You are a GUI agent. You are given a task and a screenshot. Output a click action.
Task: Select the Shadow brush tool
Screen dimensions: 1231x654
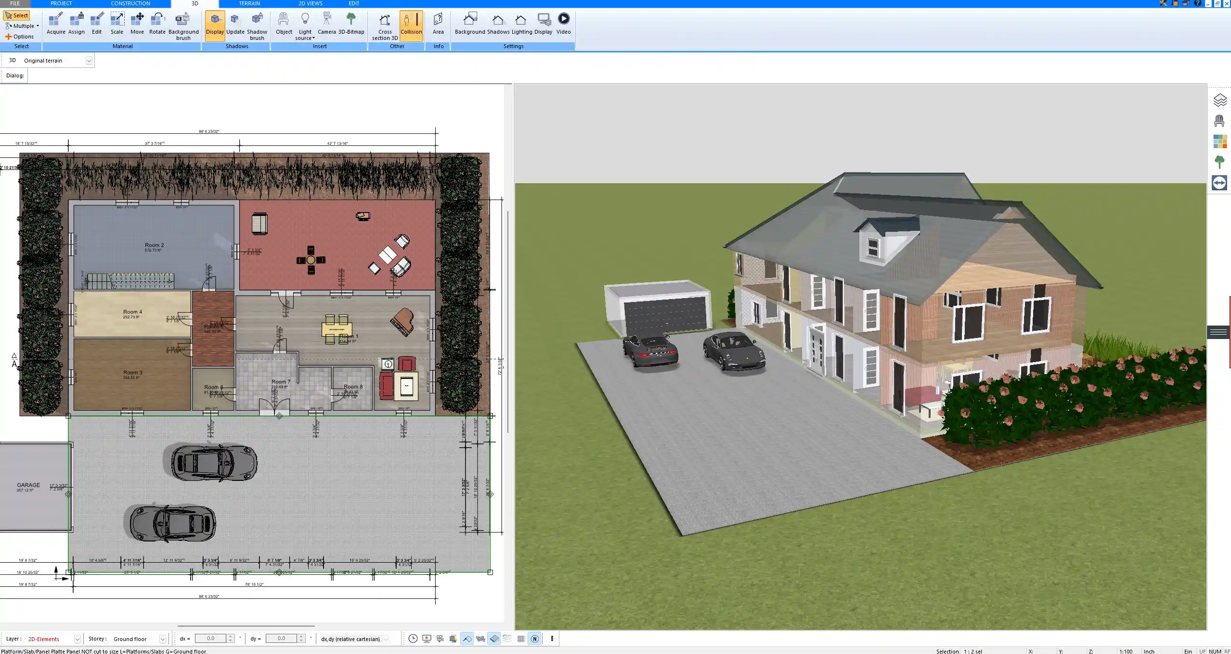click(x=257, y=26)
